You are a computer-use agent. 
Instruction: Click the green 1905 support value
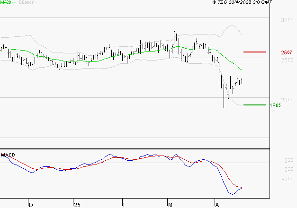[x=275, y=105]
